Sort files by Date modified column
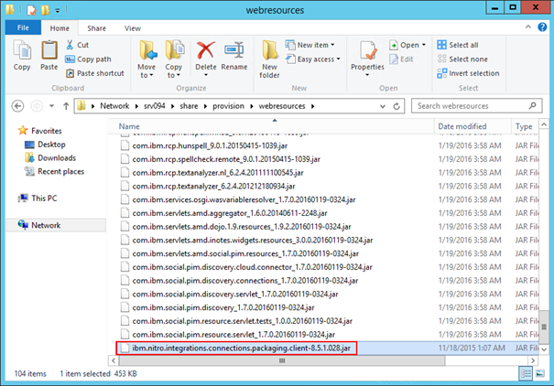Image resolution: width=554 pixels, height=386 pixels. click(x=463, y=126)
